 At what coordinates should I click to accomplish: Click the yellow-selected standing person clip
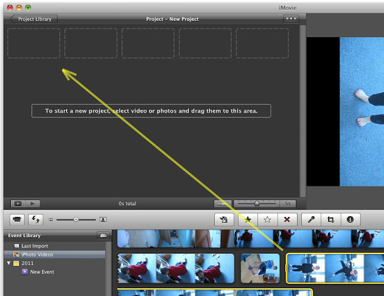[x=335, y=268]
